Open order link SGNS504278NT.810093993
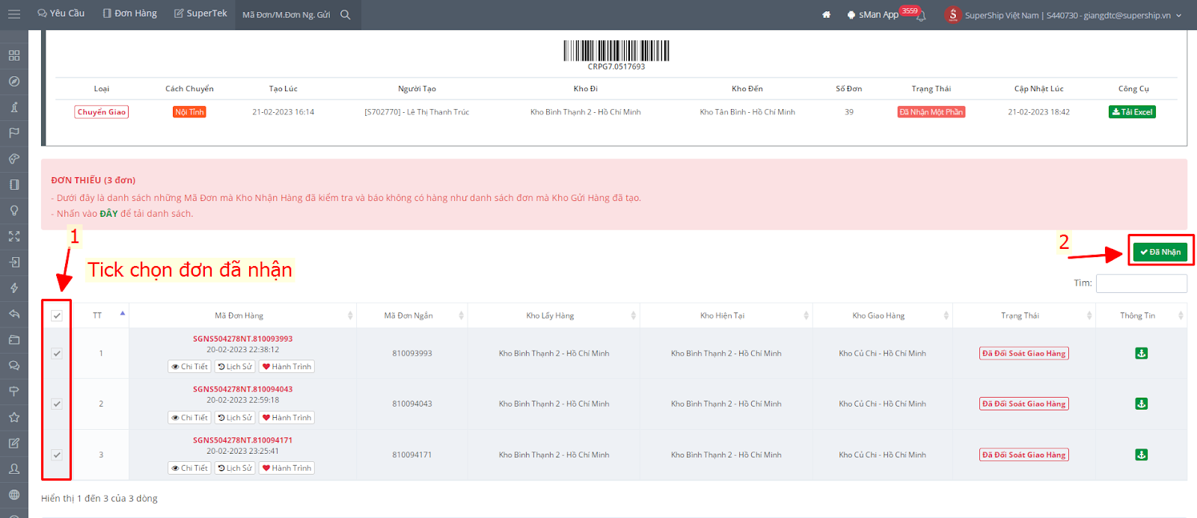The height and width of the screenshot is (518, 1197). click(242, 339)
